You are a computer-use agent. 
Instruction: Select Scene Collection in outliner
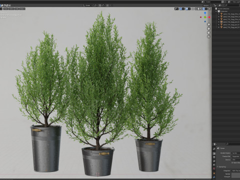point(223,8)
